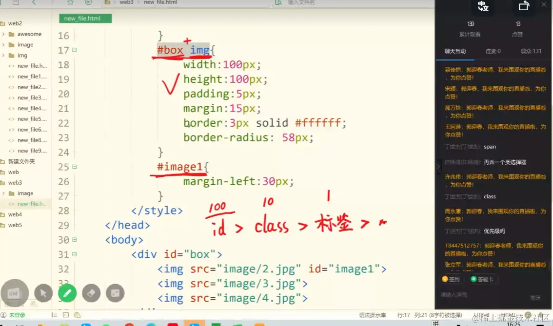Choose the eraser annotation tool
Screen dimensions: 553x326
pos(91,293)
